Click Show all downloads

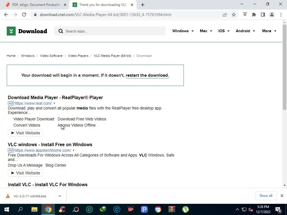click(266, 196)
